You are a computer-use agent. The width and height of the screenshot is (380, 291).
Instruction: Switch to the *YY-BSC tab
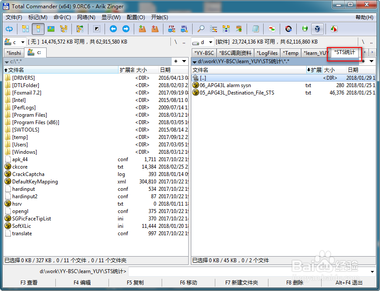tap(204, 53)
